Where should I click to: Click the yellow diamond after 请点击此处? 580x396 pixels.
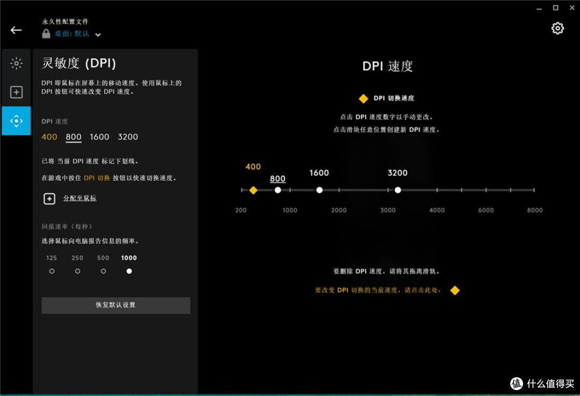click(455, 290)
